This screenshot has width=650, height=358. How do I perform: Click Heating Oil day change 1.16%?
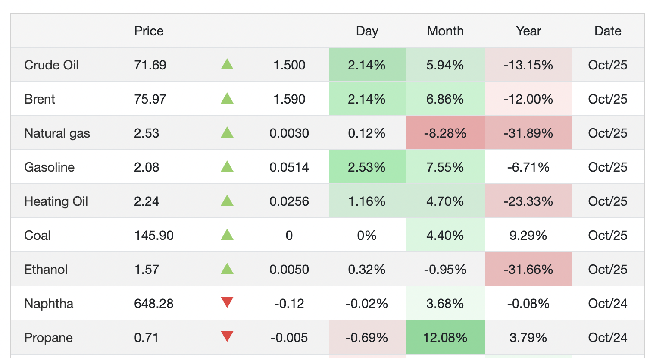pyautogui.click(x=367, y=201)
